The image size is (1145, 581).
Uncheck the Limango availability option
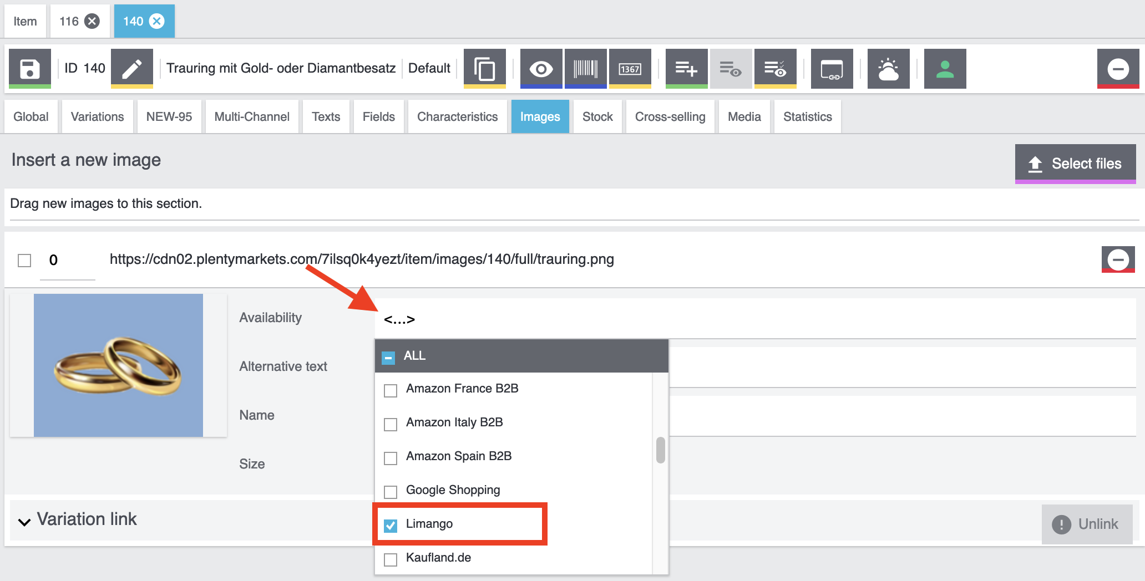[391, 525]
